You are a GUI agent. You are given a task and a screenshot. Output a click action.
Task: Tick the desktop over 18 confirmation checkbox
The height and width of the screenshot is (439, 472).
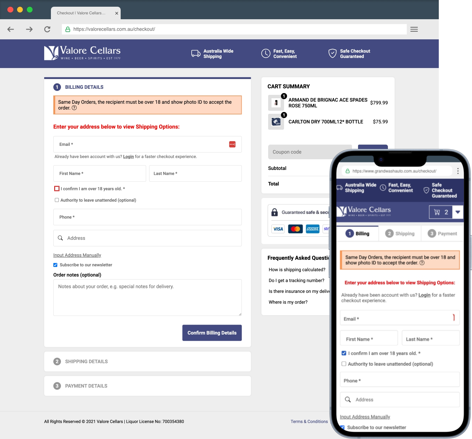pos(57,189)
